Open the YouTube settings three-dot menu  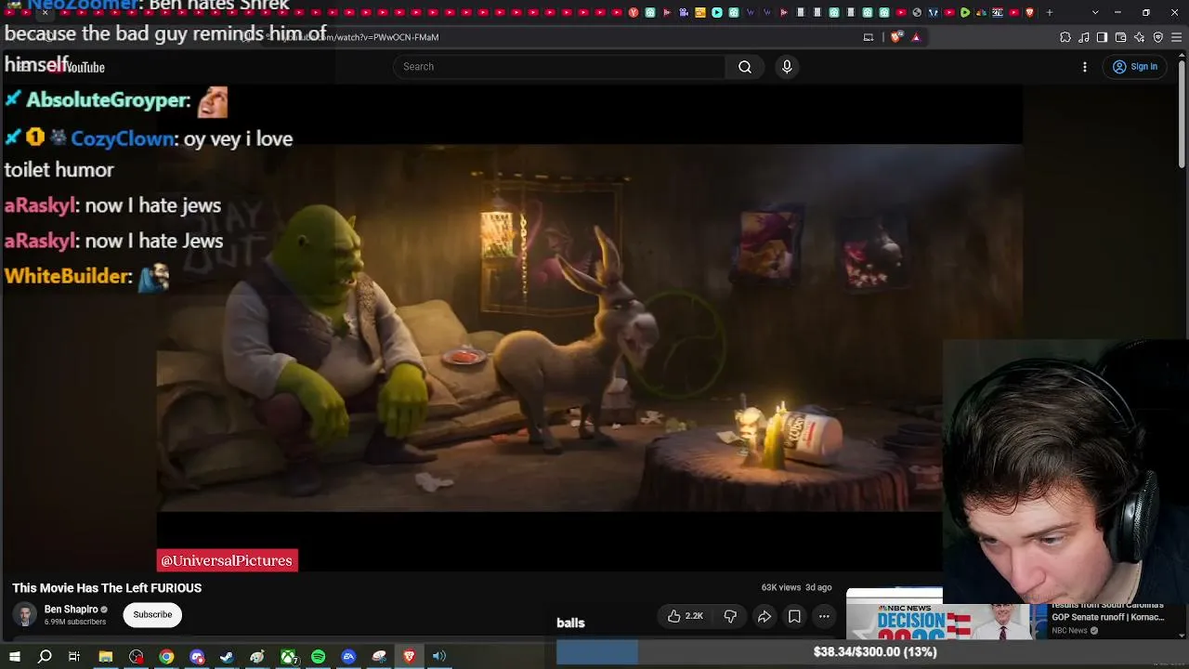tap(1084, 67)
